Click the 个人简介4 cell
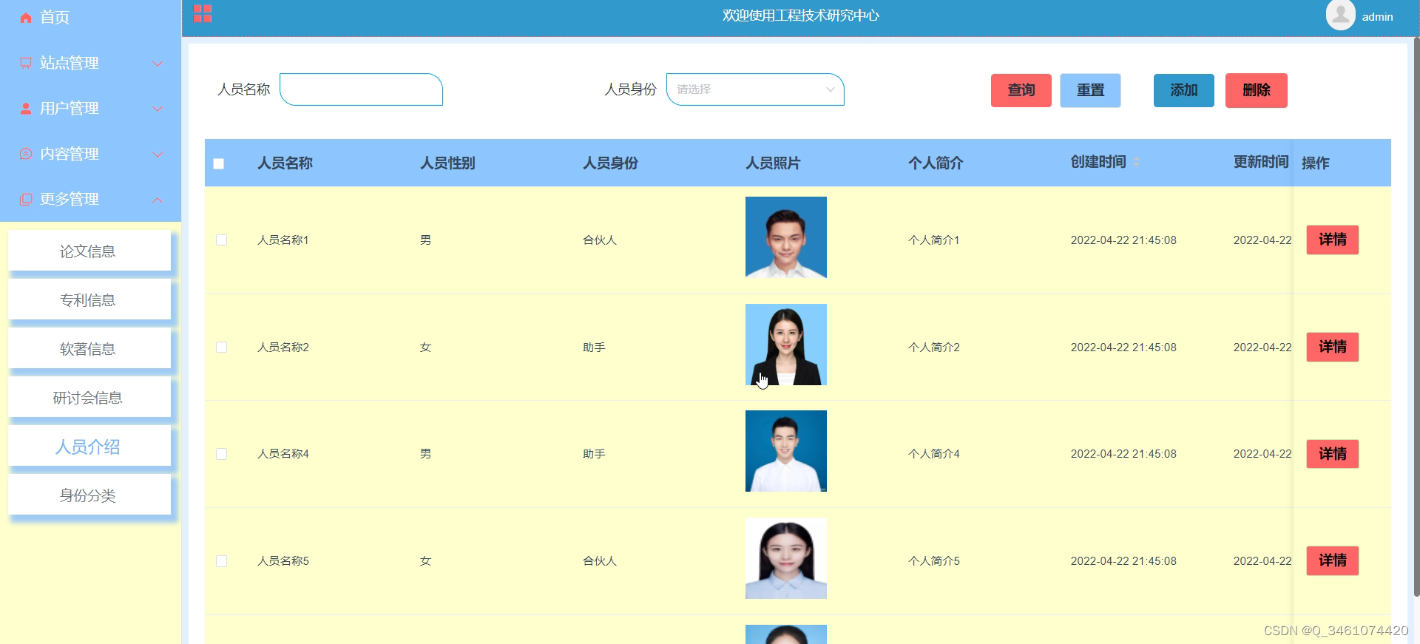Image resolution: width=1420 pixels, height=644 pixels. pyautogui.click(x=934, y=454)
